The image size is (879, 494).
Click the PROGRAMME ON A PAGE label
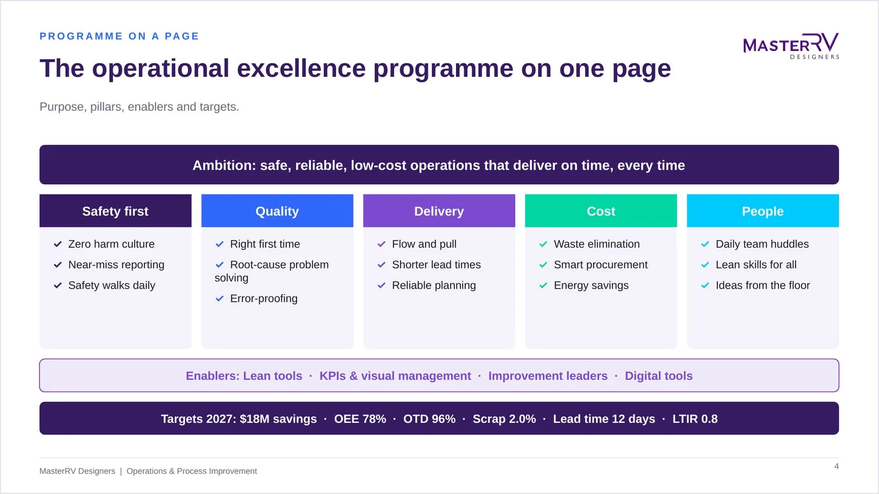(x=119, y=36)
